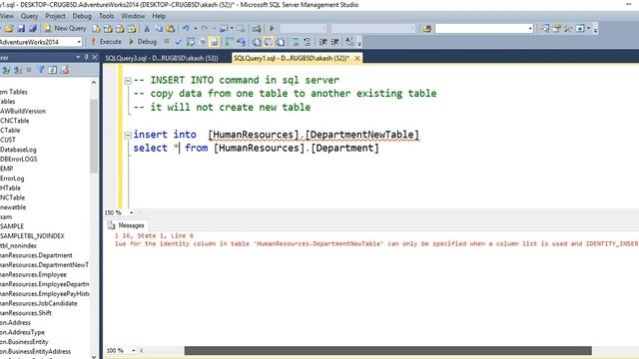Viewport: 639px width, 359px height.
Task: Collapse the comment block outline
Action: tap(128, 81)
